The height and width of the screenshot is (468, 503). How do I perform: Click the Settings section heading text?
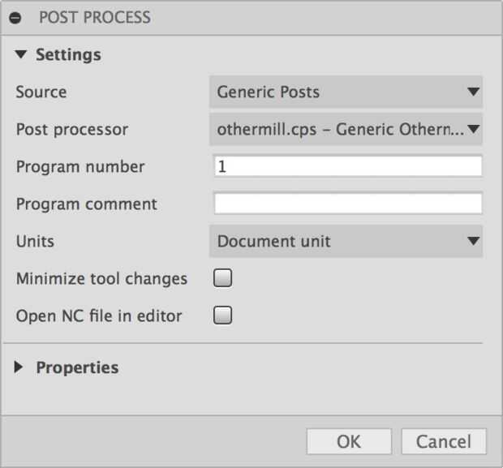click(x=68, y=55)
